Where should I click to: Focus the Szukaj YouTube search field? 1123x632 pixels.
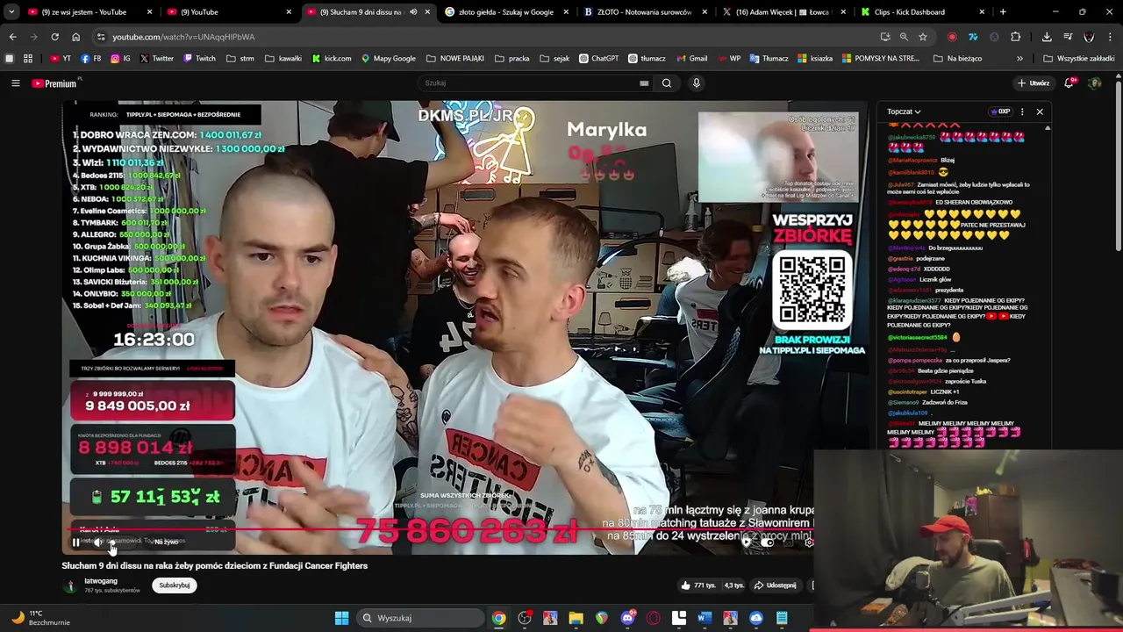(x=531, y=83)
